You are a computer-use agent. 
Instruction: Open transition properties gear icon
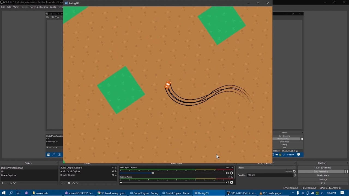coord(294,171)
